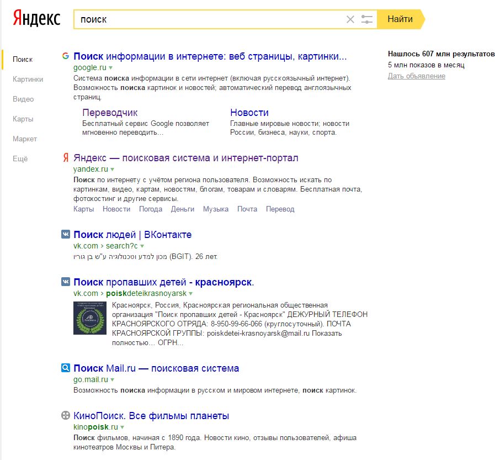Image resolution: width=495 pixels, height=460 pixels.
Task: Switch to Видео tab
Action: click(x=23, y=99)
